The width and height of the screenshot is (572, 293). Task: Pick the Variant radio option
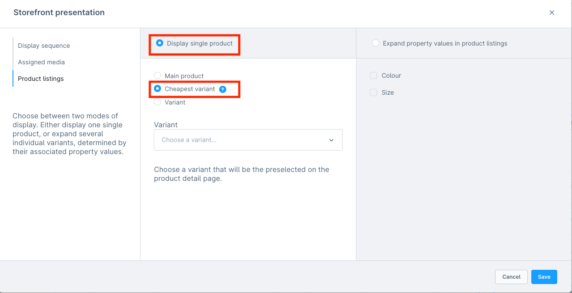(157, 102)
